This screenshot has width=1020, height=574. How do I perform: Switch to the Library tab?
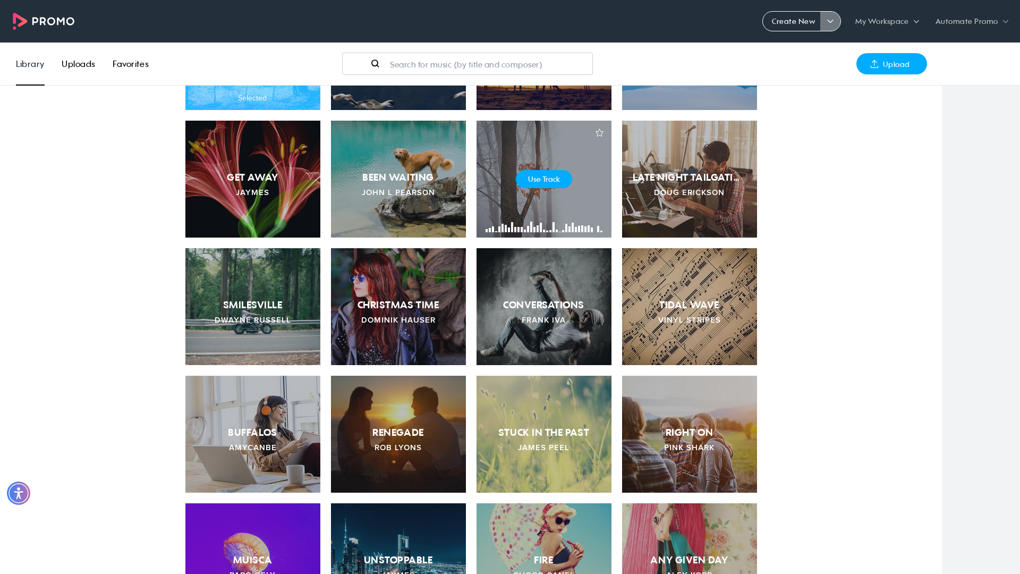coord(30,64)
